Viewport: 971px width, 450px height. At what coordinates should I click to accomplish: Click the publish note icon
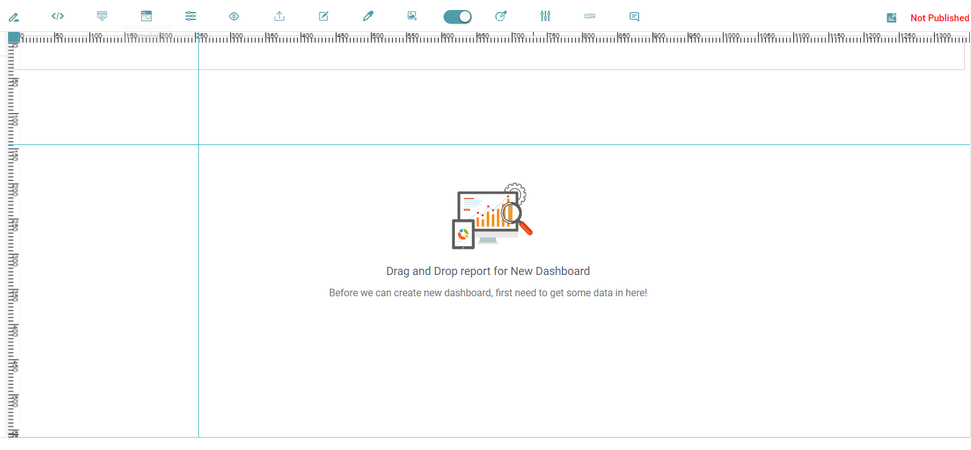coord(892,18)
